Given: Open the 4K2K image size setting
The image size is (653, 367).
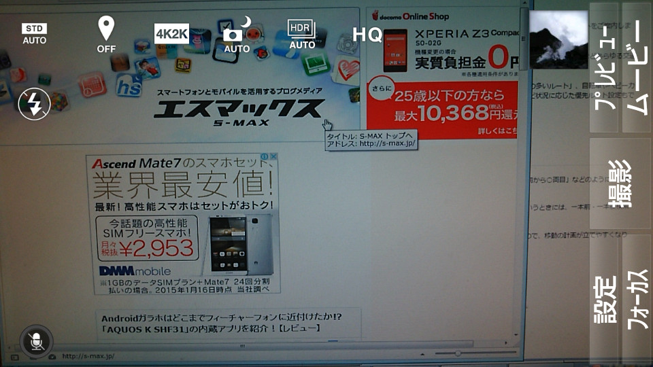Looking at the screenshot, I should click(171, 34).
